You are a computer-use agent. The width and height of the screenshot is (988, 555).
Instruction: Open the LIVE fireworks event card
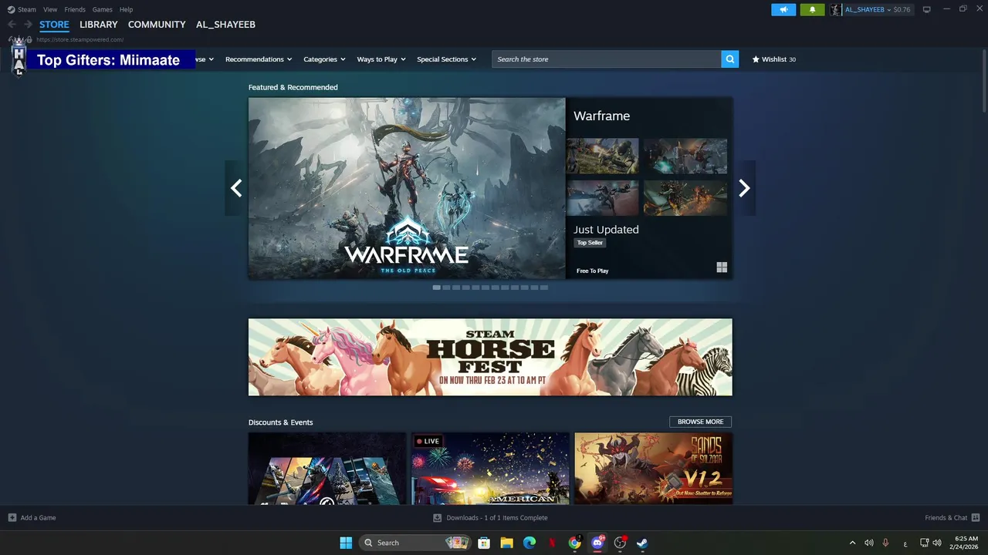click(x=490, y=469)
